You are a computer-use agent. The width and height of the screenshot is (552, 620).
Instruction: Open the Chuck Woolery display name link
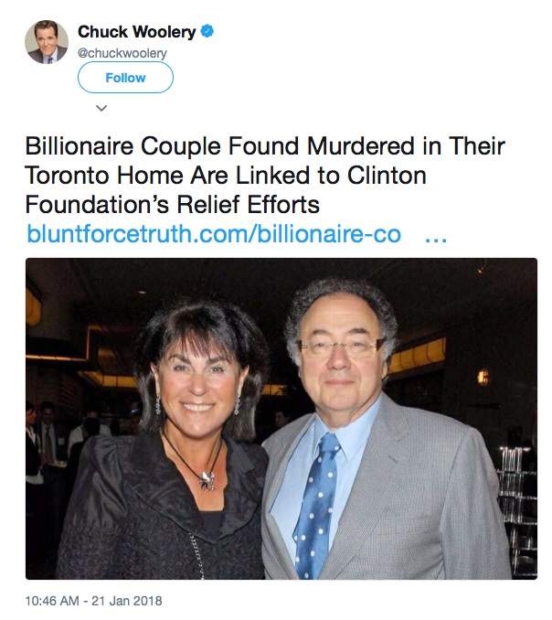click(x=136, y=32)
